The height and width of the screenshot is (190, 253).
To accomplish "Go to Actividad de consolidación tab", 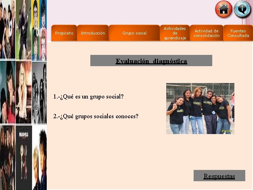I will (207, 33).
